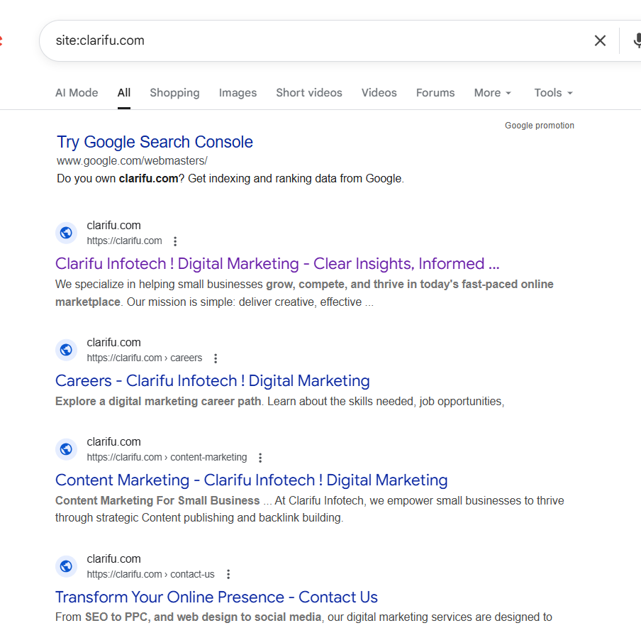
Task: Open Careers - Clarifu Infotech result link
Action: tap(213, 381)
